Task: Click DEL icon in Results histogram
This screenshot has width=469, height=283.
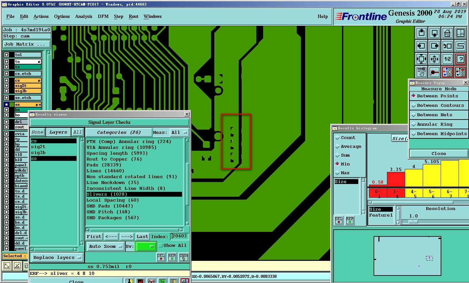Action: click(x=339, y=220)
